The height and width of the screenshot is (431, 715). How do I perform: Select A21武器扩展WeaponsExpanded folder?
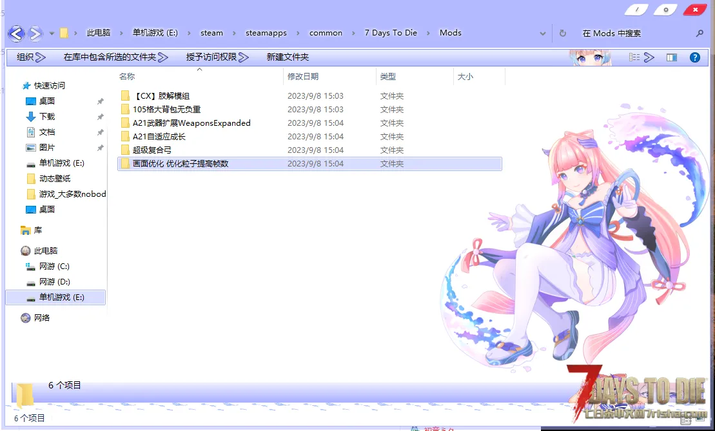309,123
